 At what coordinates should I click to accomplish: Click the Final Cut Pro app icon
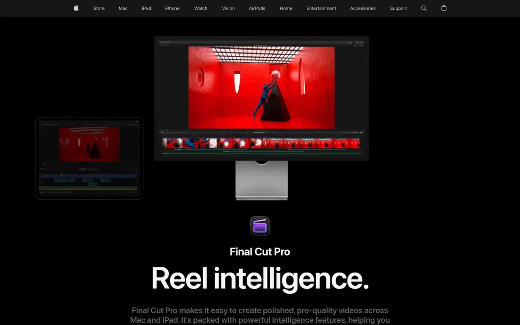coord(260,226)
